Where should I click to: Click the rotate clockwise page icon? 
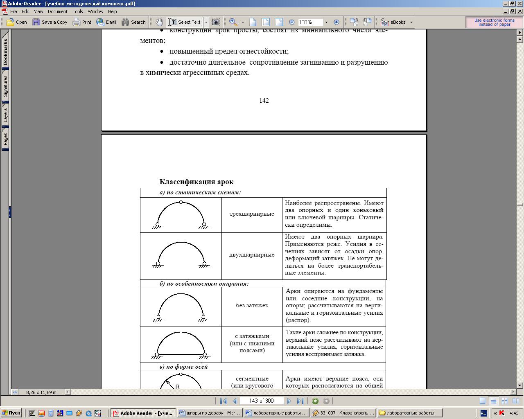[354, 22]
